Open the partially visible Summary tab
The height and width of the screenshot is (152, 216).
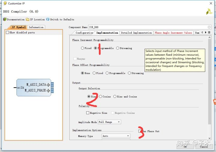pos(197,33)
